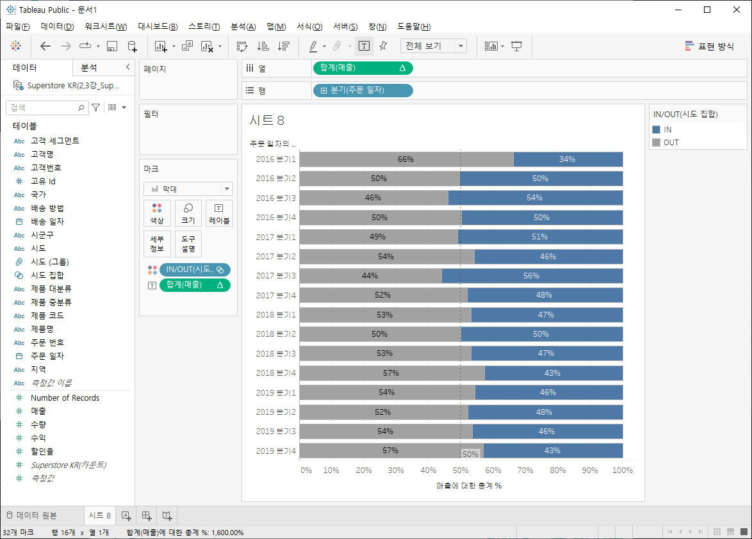Image resolution: width=752 pixels, height=539 pixels.
Task: Open the clear sheet dropdown arrow
Action: point(220,47)
